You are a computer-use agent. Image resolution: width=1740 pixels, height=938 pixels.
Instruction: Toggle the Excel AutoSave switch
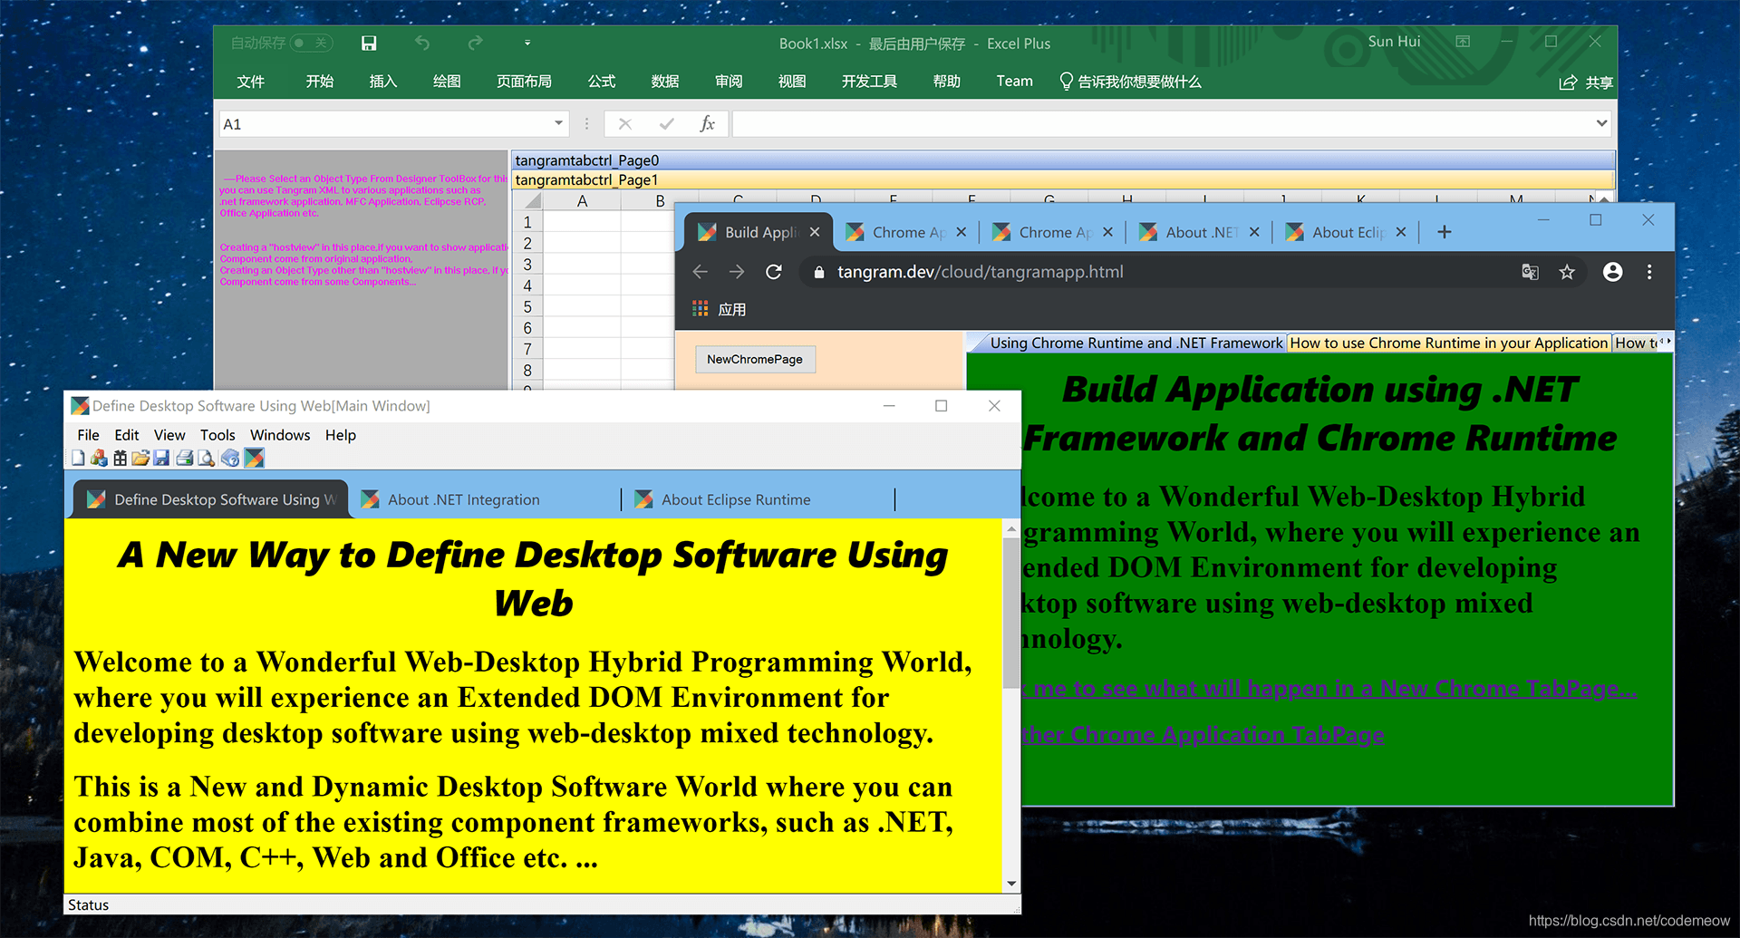311,43
